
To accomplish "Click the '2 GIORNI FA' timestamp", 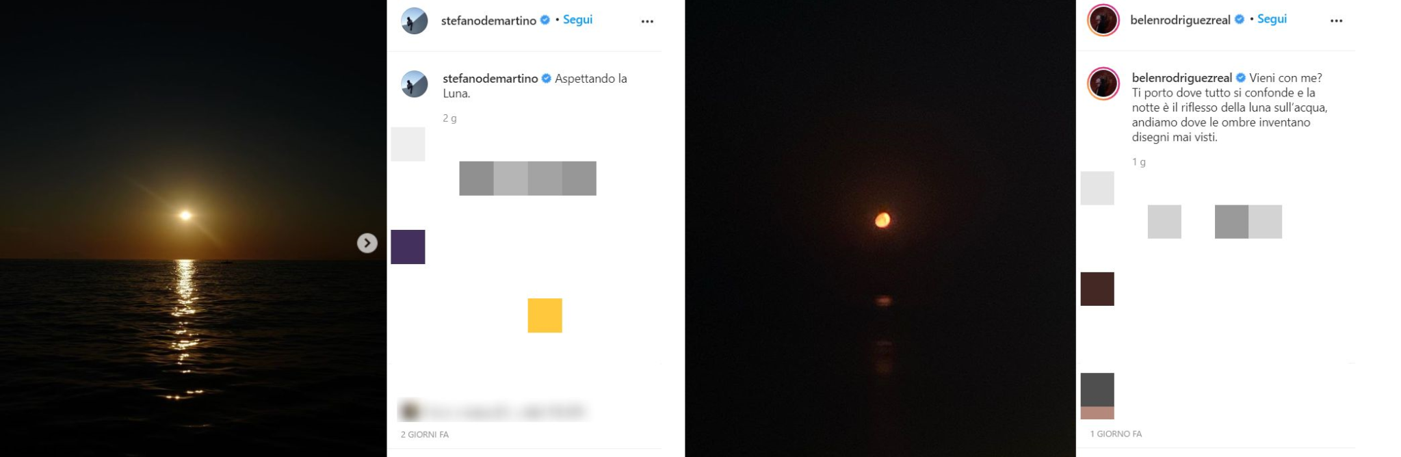I will coord(425,434).
